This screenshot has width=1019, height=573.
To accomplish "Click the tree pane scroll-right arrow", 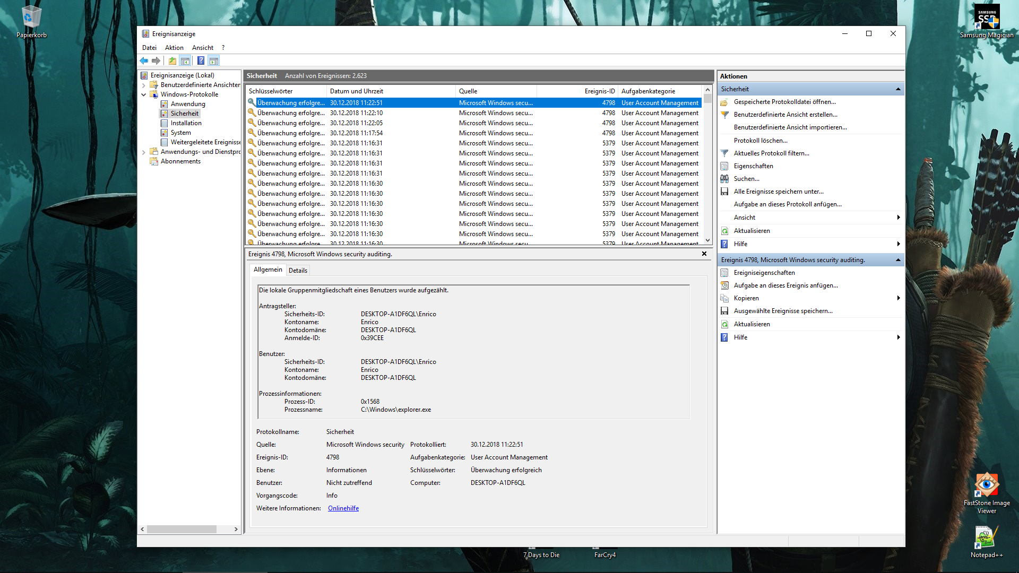I will point(236,529).
